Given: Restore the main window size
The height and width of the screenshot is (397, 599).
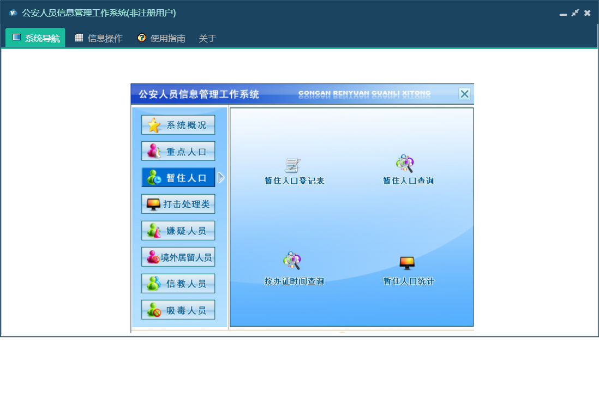Looking at the screenshot, I should click(x=575, y=13).
